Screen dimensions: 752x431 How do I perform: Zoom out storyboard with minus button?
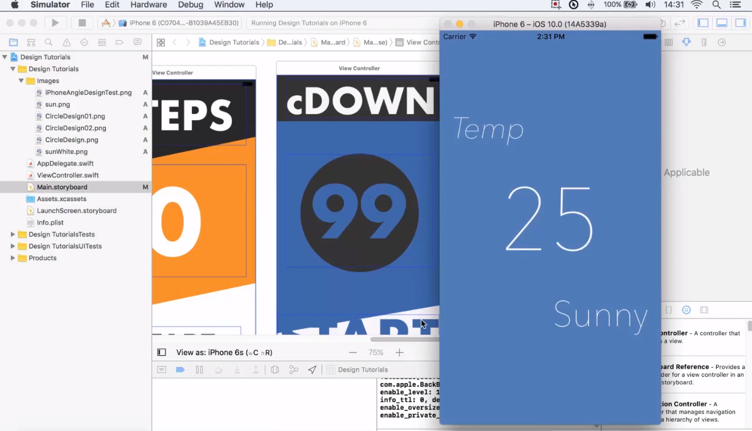pos(353,352)
